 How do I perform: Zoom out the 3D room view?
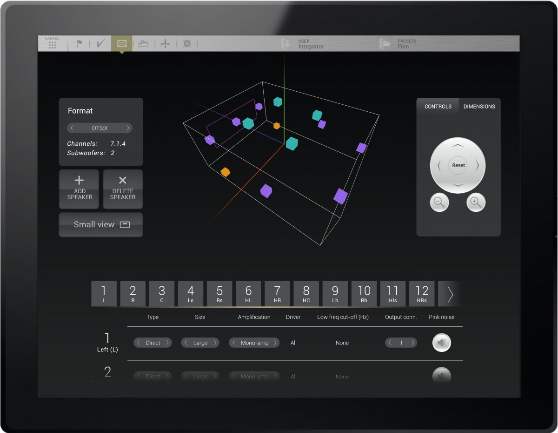439,203
